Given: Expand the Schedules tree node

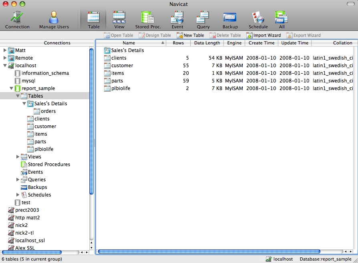Looking at the screenshot, I should click(x=18, y=195).
